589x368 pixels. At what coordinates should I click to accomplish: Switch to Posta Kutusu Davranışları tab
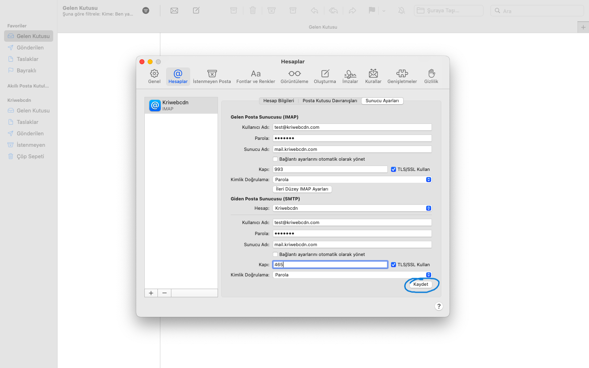tap(330, 101)
